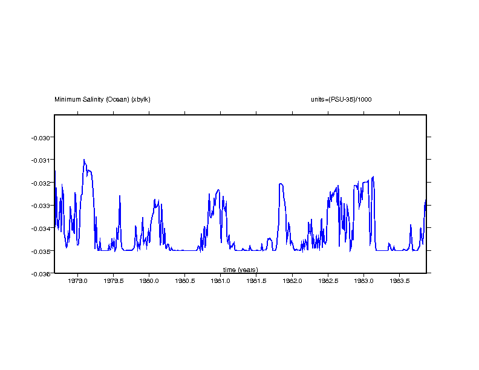
Task: Choose the 1982.5 x-axis tick label
Action: [328, 281]
